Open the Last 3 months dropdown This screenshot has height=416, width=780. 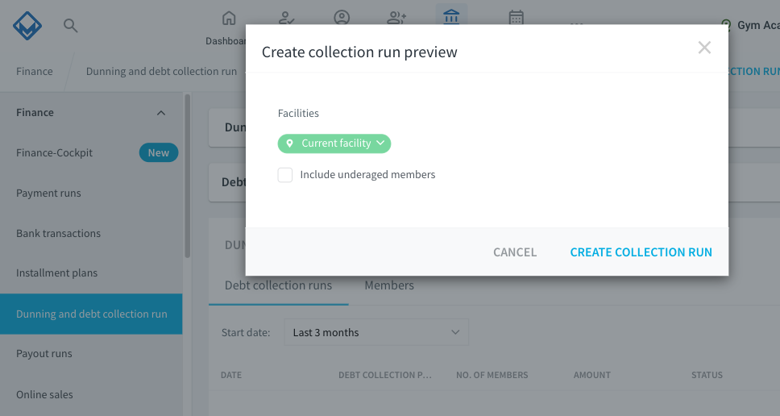(376, 332)
